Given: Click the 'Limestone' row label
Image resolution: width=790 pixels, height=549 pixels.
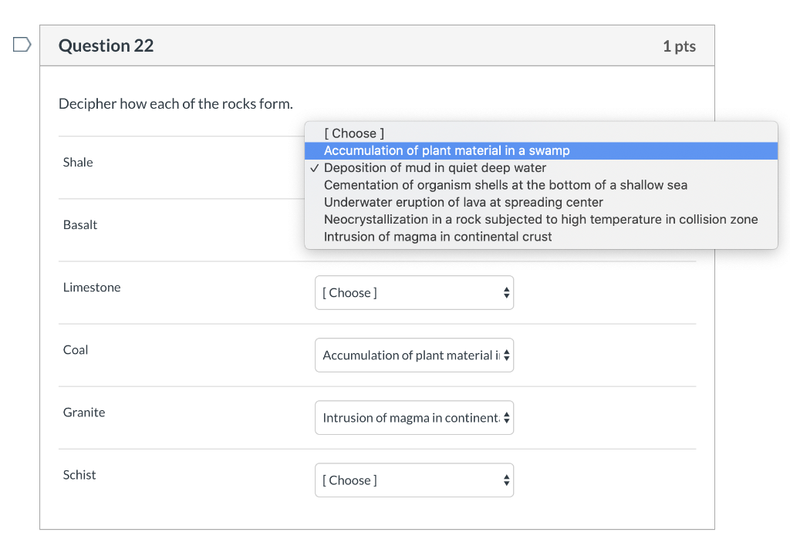Looking at the screenshot, I should (92, 287).
